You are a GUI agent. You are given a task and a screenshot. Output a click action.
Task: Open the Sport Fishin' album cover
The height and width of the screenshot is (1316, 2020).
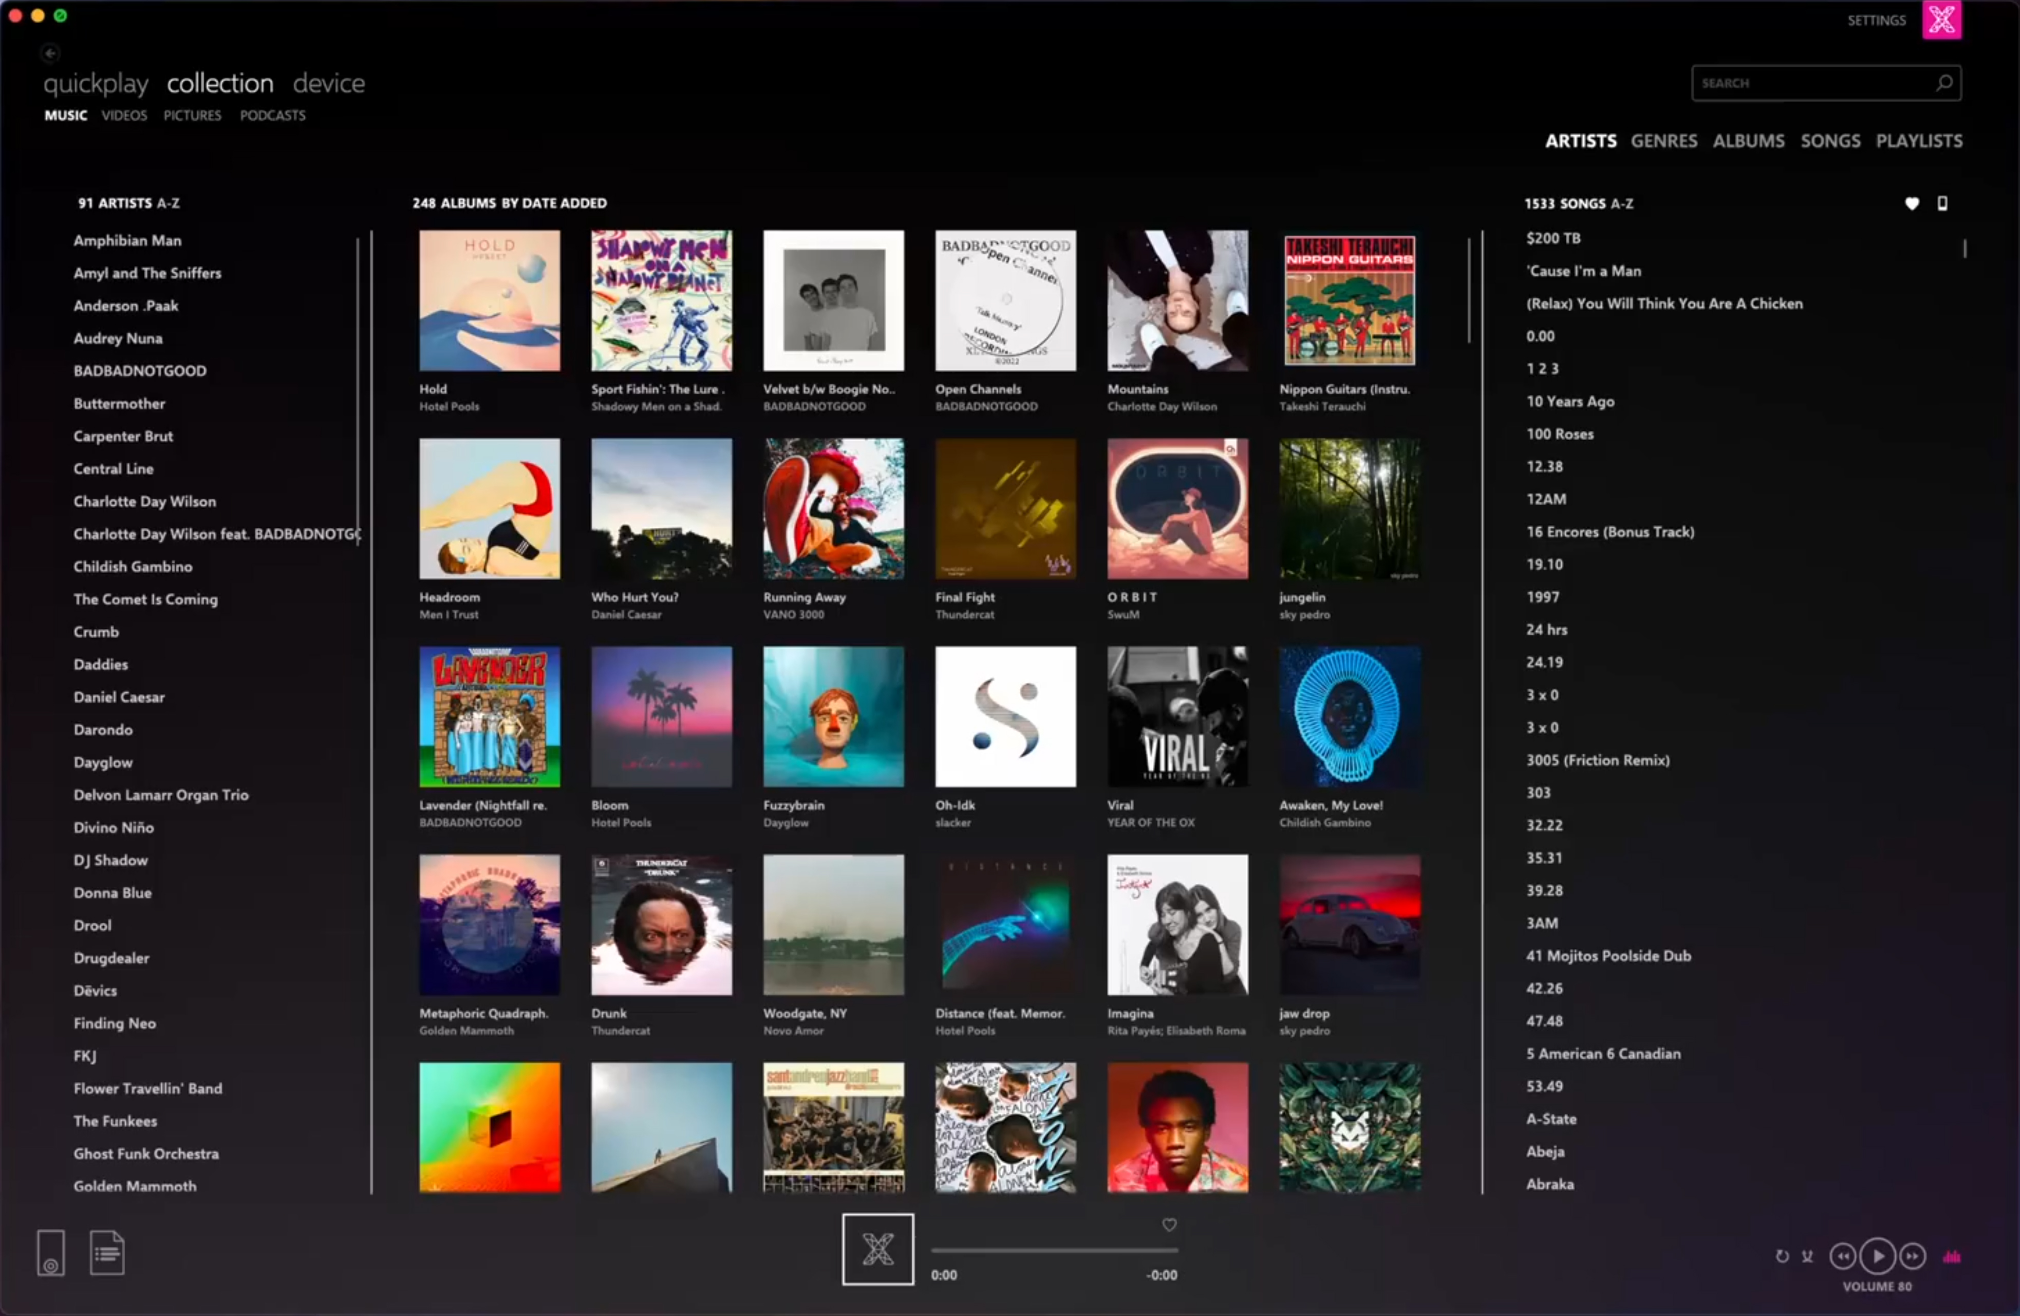click(x=661, y=300)
